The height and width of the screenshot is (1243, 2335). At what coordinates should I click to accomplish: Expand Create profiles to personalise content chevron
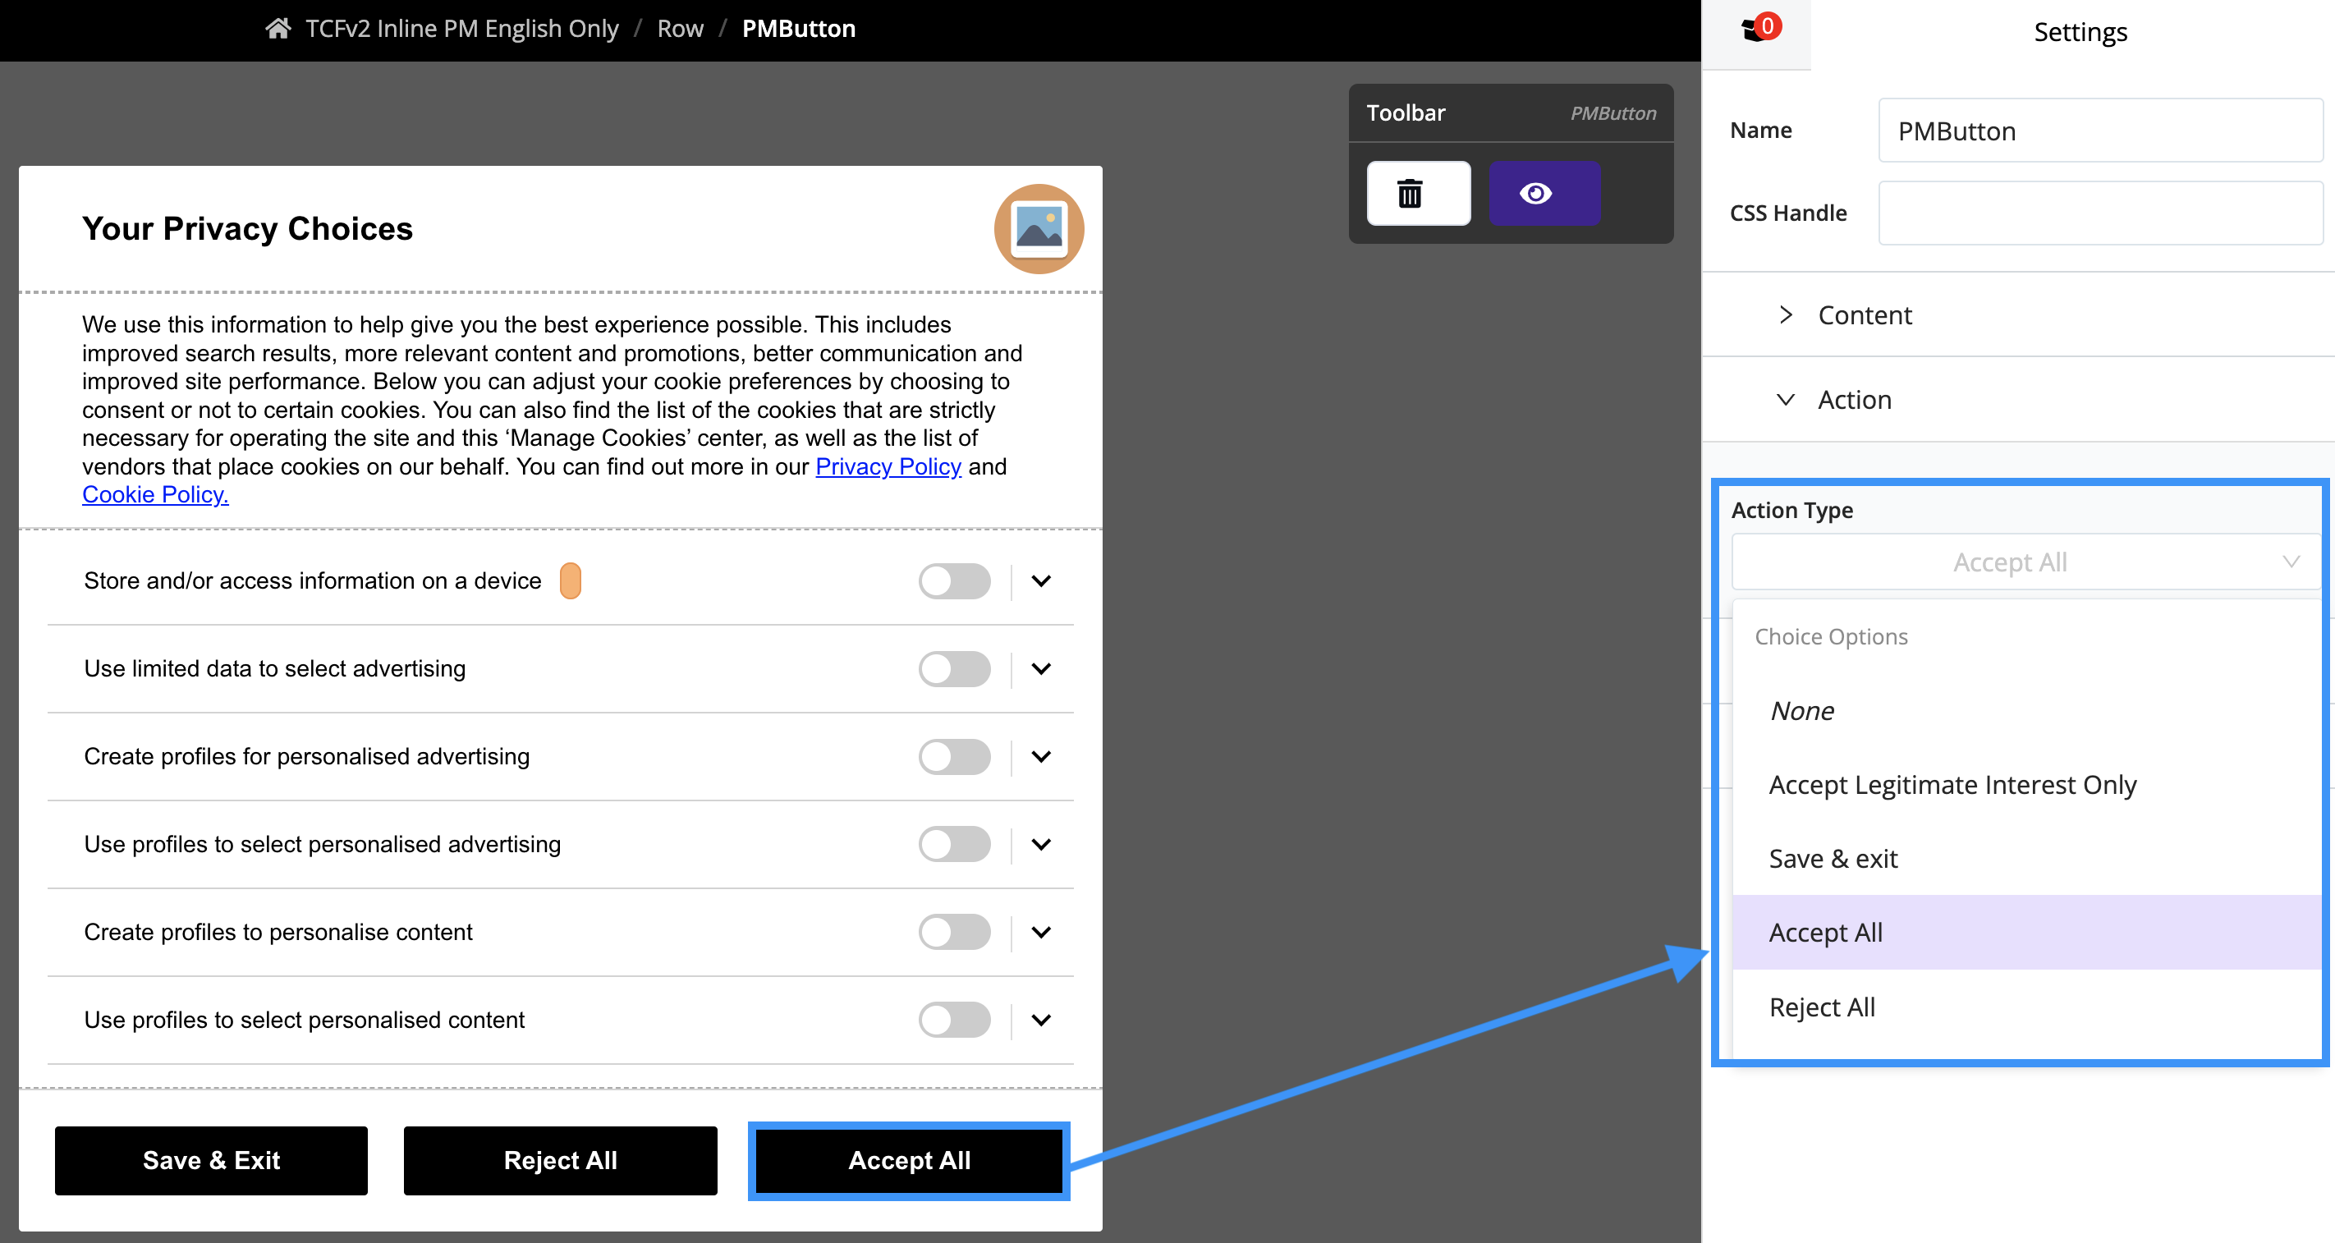(x=1042, y=932)
